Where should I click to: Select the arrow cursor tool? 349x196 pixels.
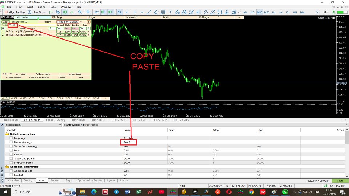click(120, 12)
